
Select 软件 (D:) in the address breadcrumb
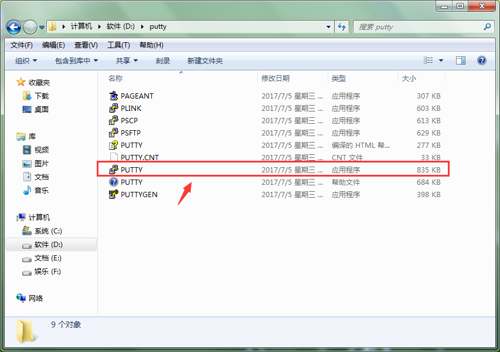pyautogui.click(x=121, y=26)
